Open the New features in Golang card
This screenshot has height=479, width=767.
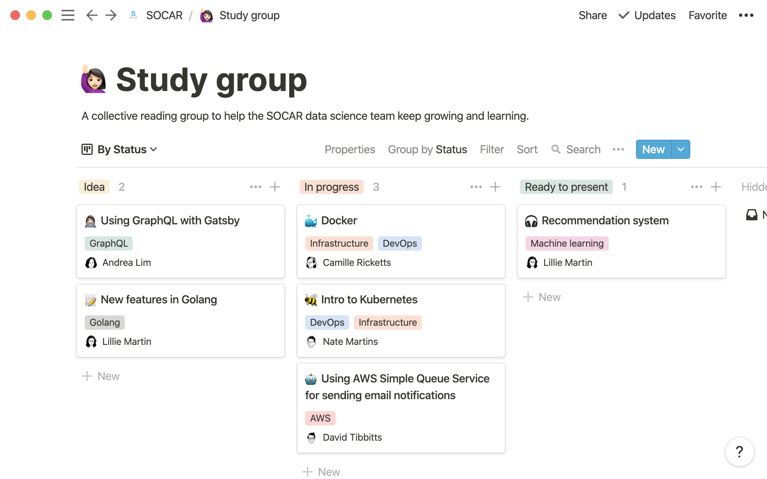pyautogui.click(x=181, y=321)
